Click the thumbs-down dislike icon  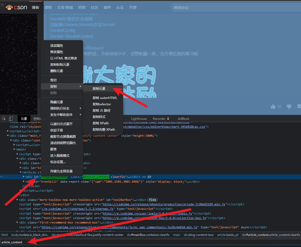tap(289, 106)
